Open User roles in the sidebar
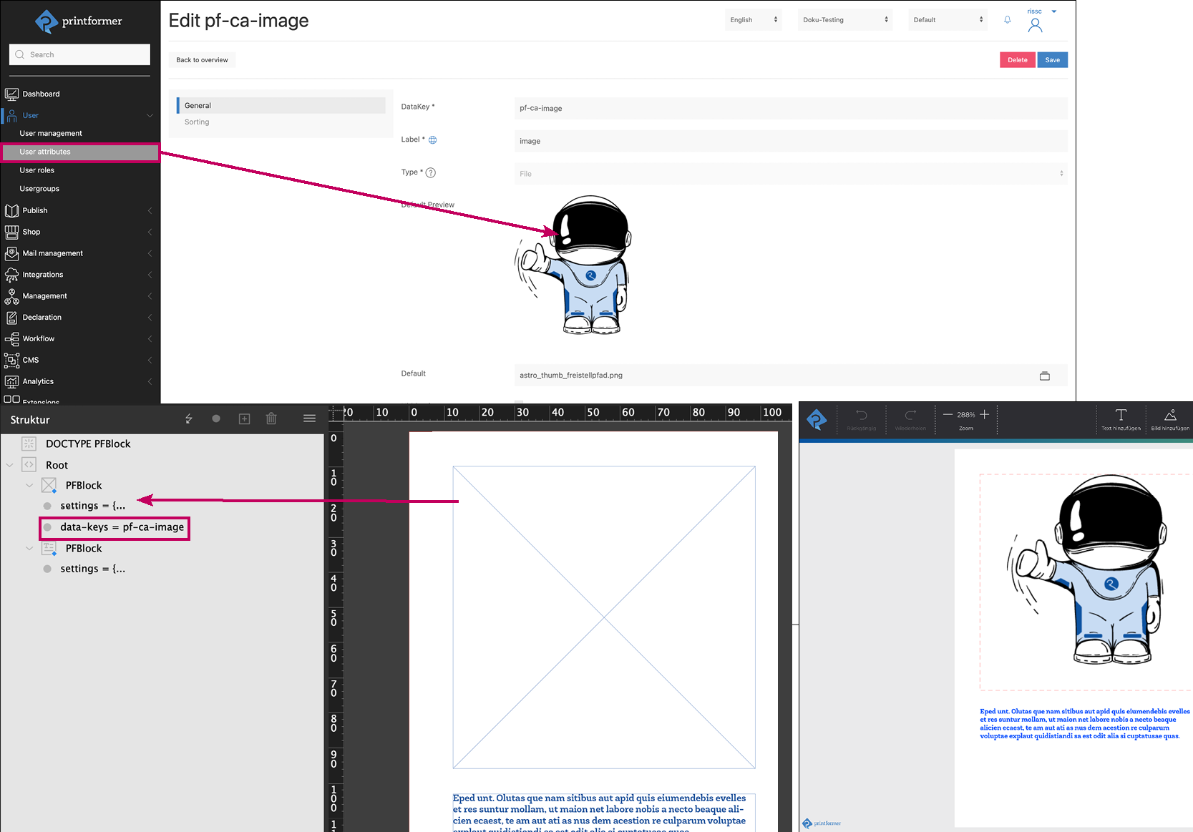The width and height of the screenshot is (1193, 832). [37, 170]
